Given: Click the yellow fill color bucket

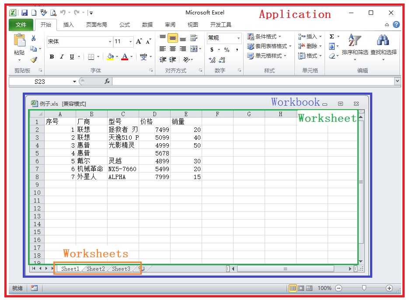Looking at the screenshot, I should pyautogui.click(x=110, y=57).
